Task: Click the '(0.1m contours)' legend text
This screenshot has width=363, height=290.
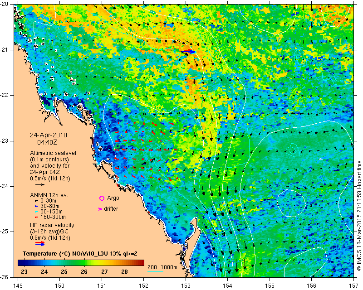Action: tap(49, 159)
